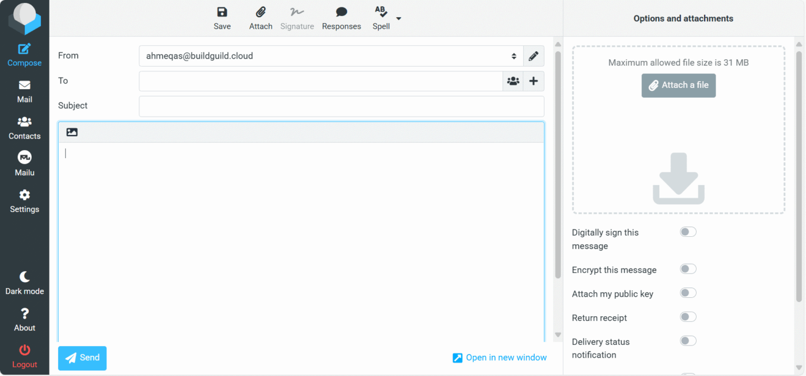
Task: Toggle Encrypt this message switch
Action: pyautogui.click(x=688, y=269)
